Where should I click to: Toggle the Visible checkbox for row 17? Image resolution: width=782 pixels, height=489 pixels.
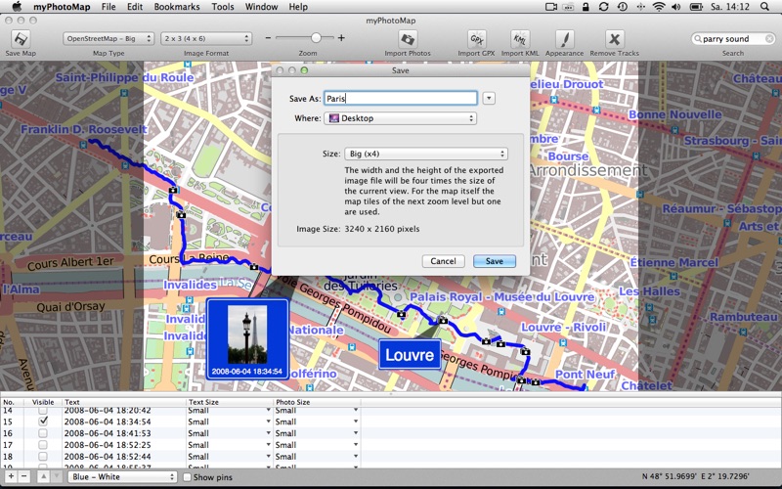[x=43, y=445]
